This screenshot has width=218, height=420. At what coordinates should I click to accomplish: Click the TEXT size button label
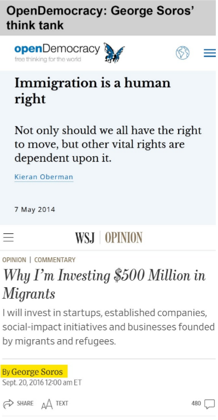click(62, 404)
